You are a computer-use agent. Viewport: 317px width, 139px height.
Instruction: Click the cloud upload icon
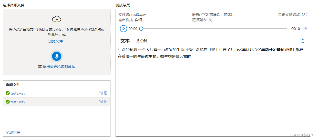57,19
